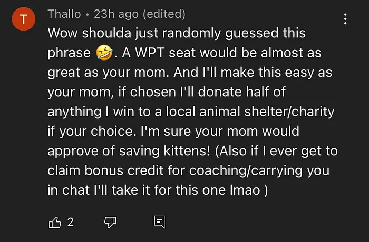This screenshot has width=369, height=242.
Task: Open the Thallo username link
Action: tap(63, 14)
